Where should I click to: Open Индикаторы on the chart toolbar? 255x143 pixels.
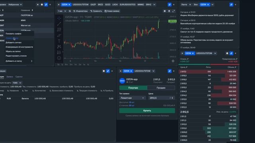(x=80, y=11)
